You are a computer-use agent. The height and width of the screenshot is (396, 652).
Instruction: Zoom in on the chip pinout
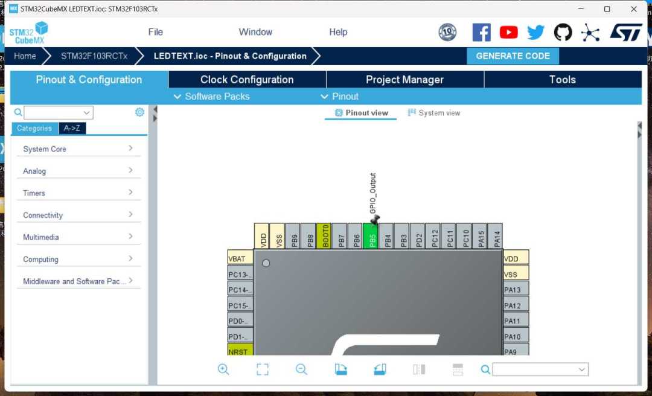pyautogui.click(x=223, y=369)
